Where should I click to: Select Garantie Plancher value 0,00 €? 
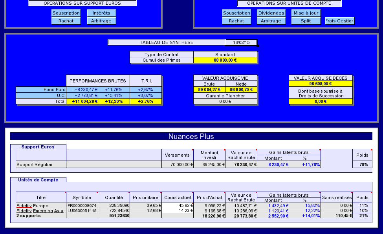pyautogui.click(x=225, y=101)
